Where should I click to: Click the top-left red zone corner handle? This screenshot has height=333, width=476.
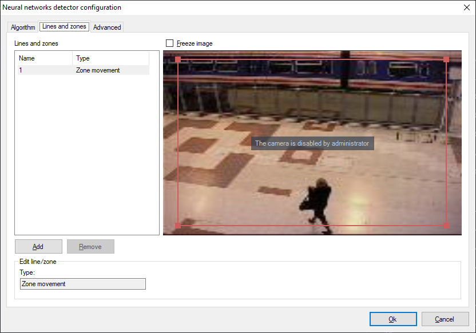point(178,59)
